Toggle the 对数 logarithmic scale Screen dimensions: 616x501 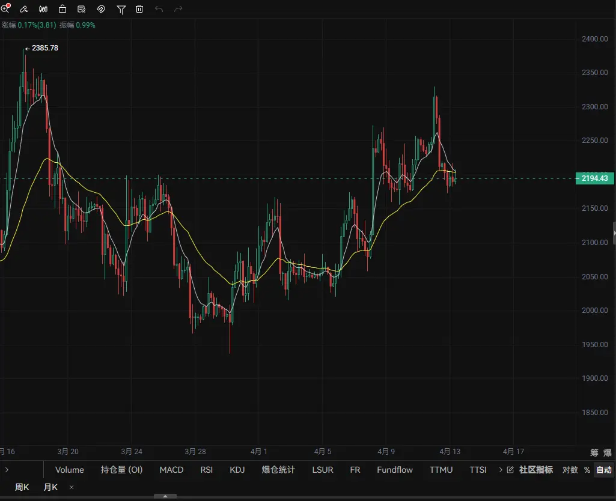click(x=570, y=470)
